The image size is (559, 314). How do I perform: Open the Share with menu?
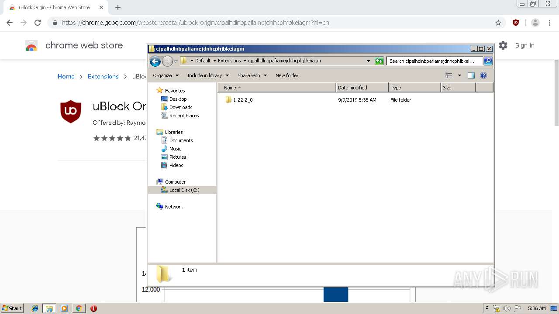coord(252,75)
